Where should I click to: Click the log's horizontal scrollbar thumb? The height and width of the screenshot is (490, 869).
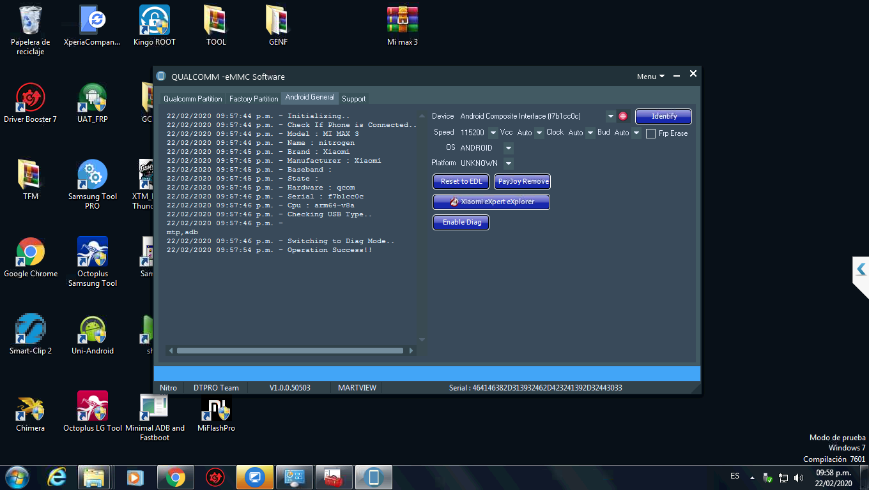290,350
